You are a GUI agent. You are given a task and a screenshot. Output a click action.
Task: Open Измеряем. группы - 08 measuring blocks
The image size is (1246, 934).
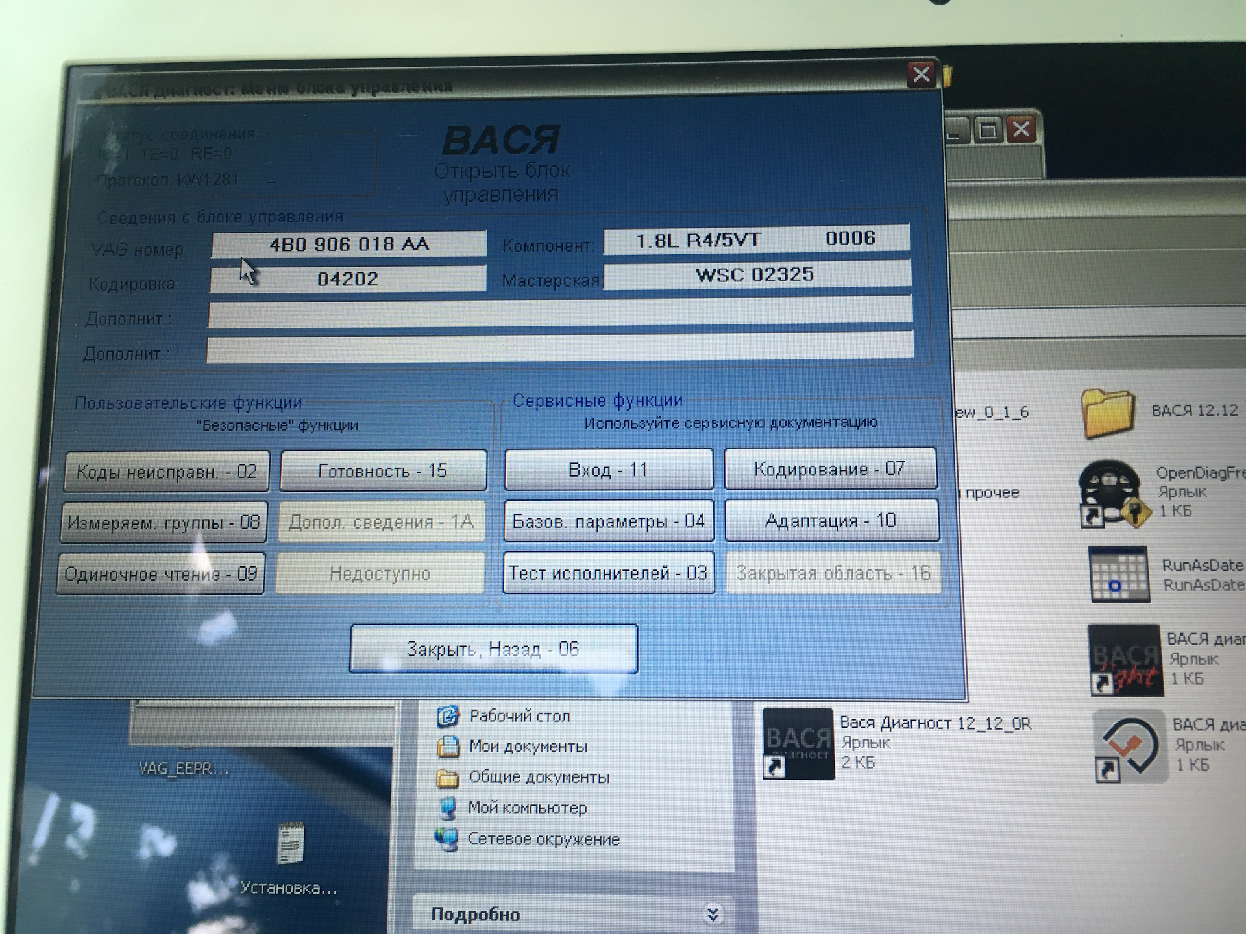[x=164, y=522]
